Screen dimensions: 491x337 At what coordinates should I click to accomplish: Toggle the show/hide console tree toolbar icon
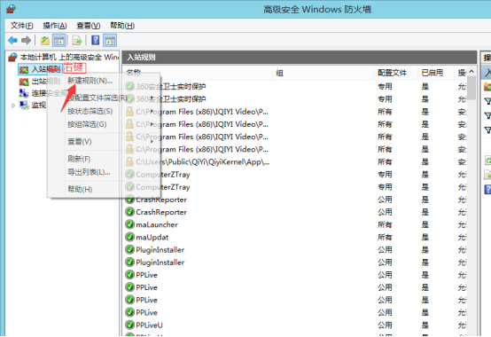pos(58,41)
